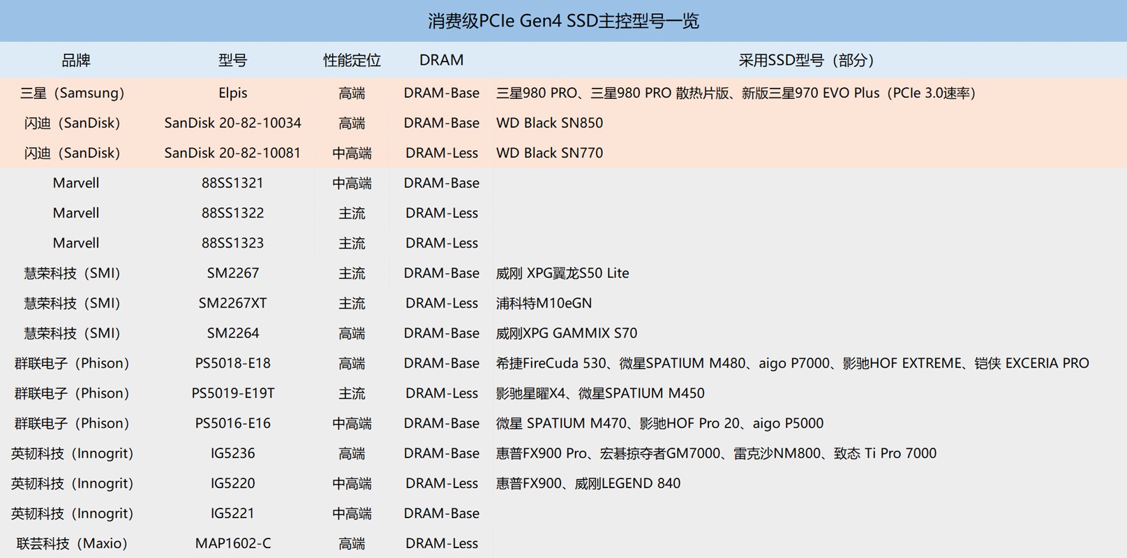1127x558 pixels.
Task: Click the 微星 SPATIUM M470 SSD list cell
Action: [x=659, y=423]
